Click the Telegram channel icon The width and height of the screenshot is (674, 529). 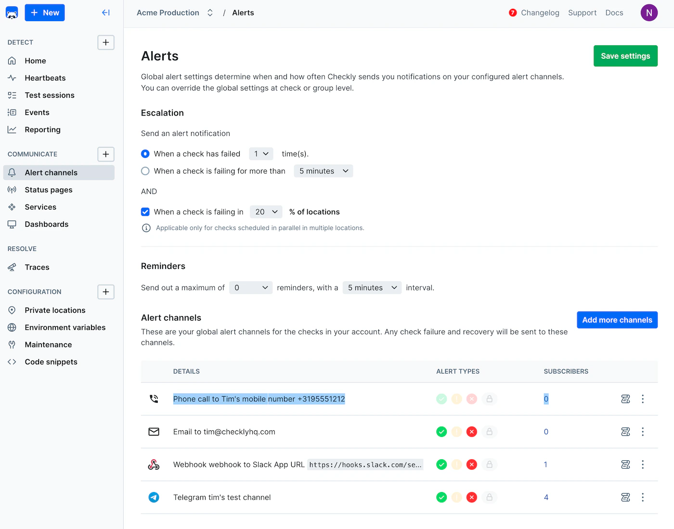click(154, 497)
